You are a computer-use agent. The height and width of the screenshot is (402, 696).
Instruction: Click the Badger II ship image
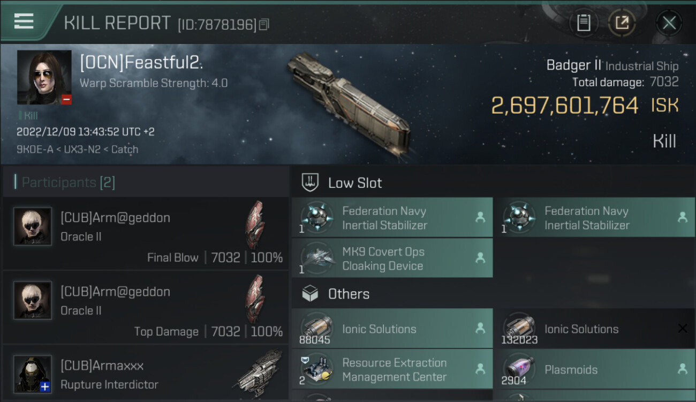click(x=348, y=102)
